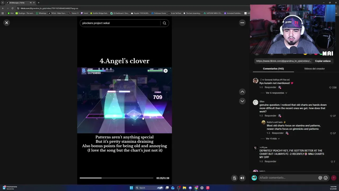The height and width of the screenshot is (191, 339).
Task: Click the search magnifier icon
Action: tap(164, 23)
